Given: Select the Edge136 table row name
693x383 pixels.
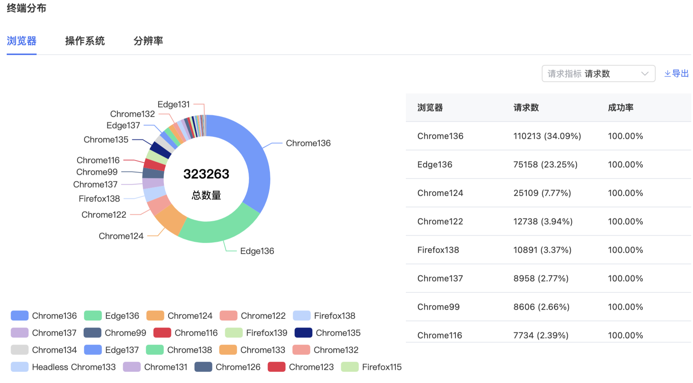Looking at the screenshot, I should tap(435, 164).
